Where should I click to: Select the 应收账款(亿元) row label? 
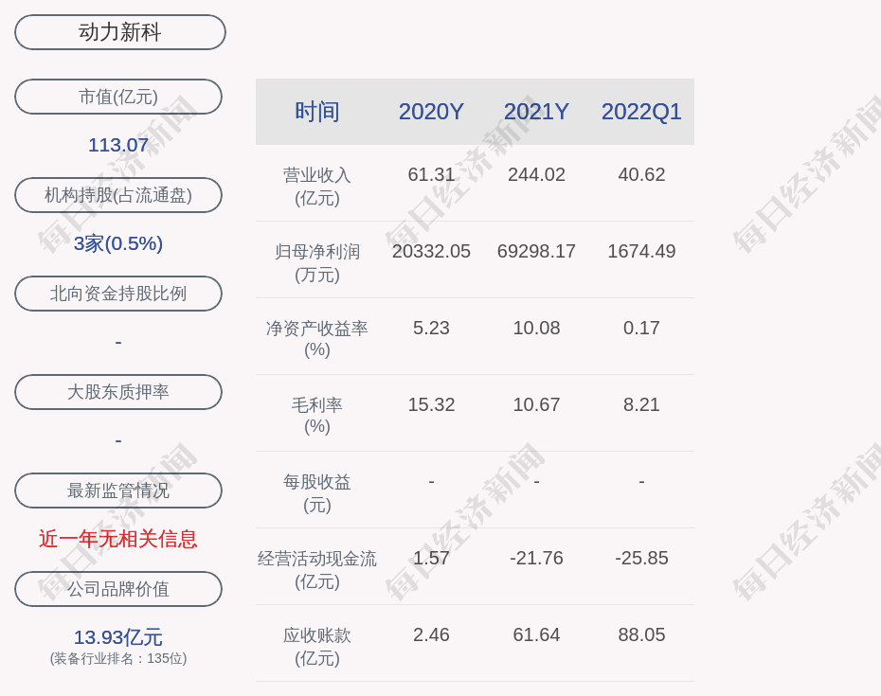click(317, 646)
